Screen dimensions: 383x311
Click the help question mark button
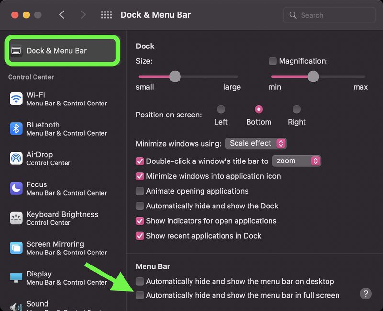pos(366,294)
